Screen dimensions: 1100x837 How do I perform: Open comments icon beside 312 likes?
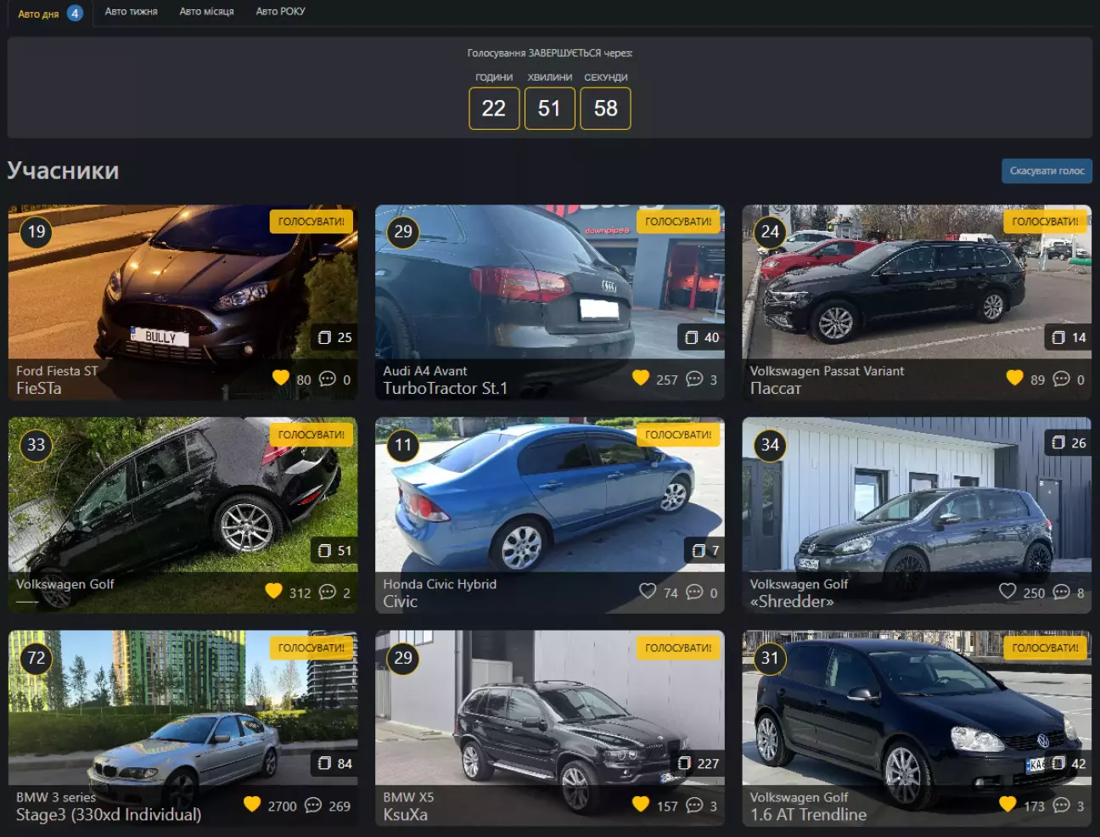point(328,592)
